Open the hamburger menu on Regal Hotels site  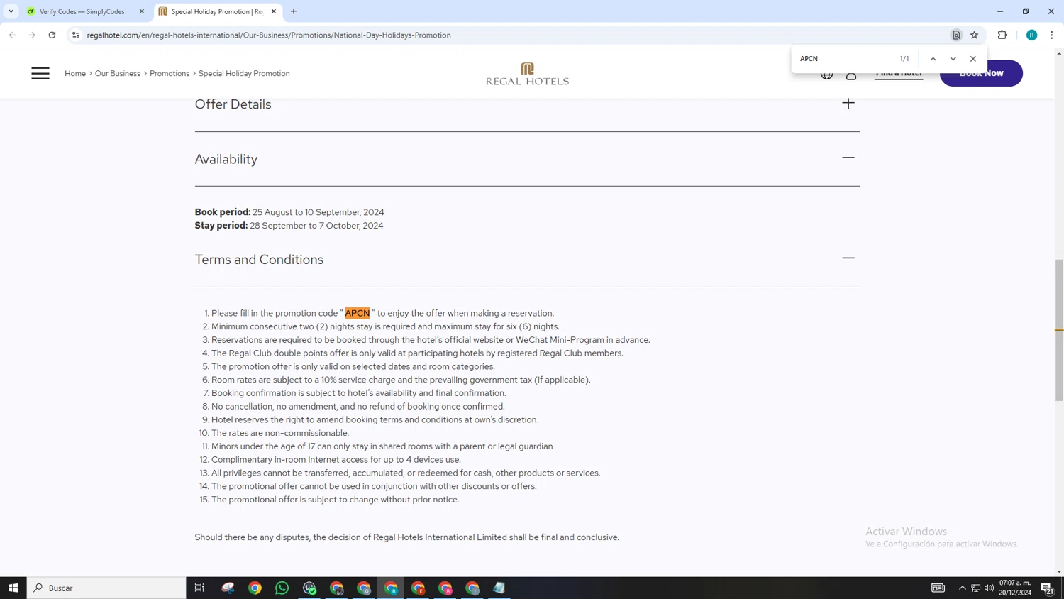click(x=40, y=73)
